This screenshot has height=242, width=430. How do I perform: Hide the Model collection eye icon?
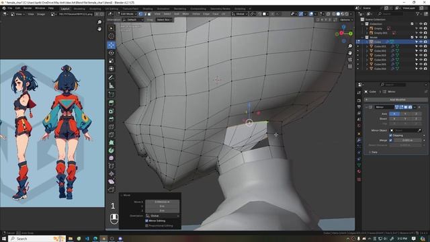click(421, 38)
